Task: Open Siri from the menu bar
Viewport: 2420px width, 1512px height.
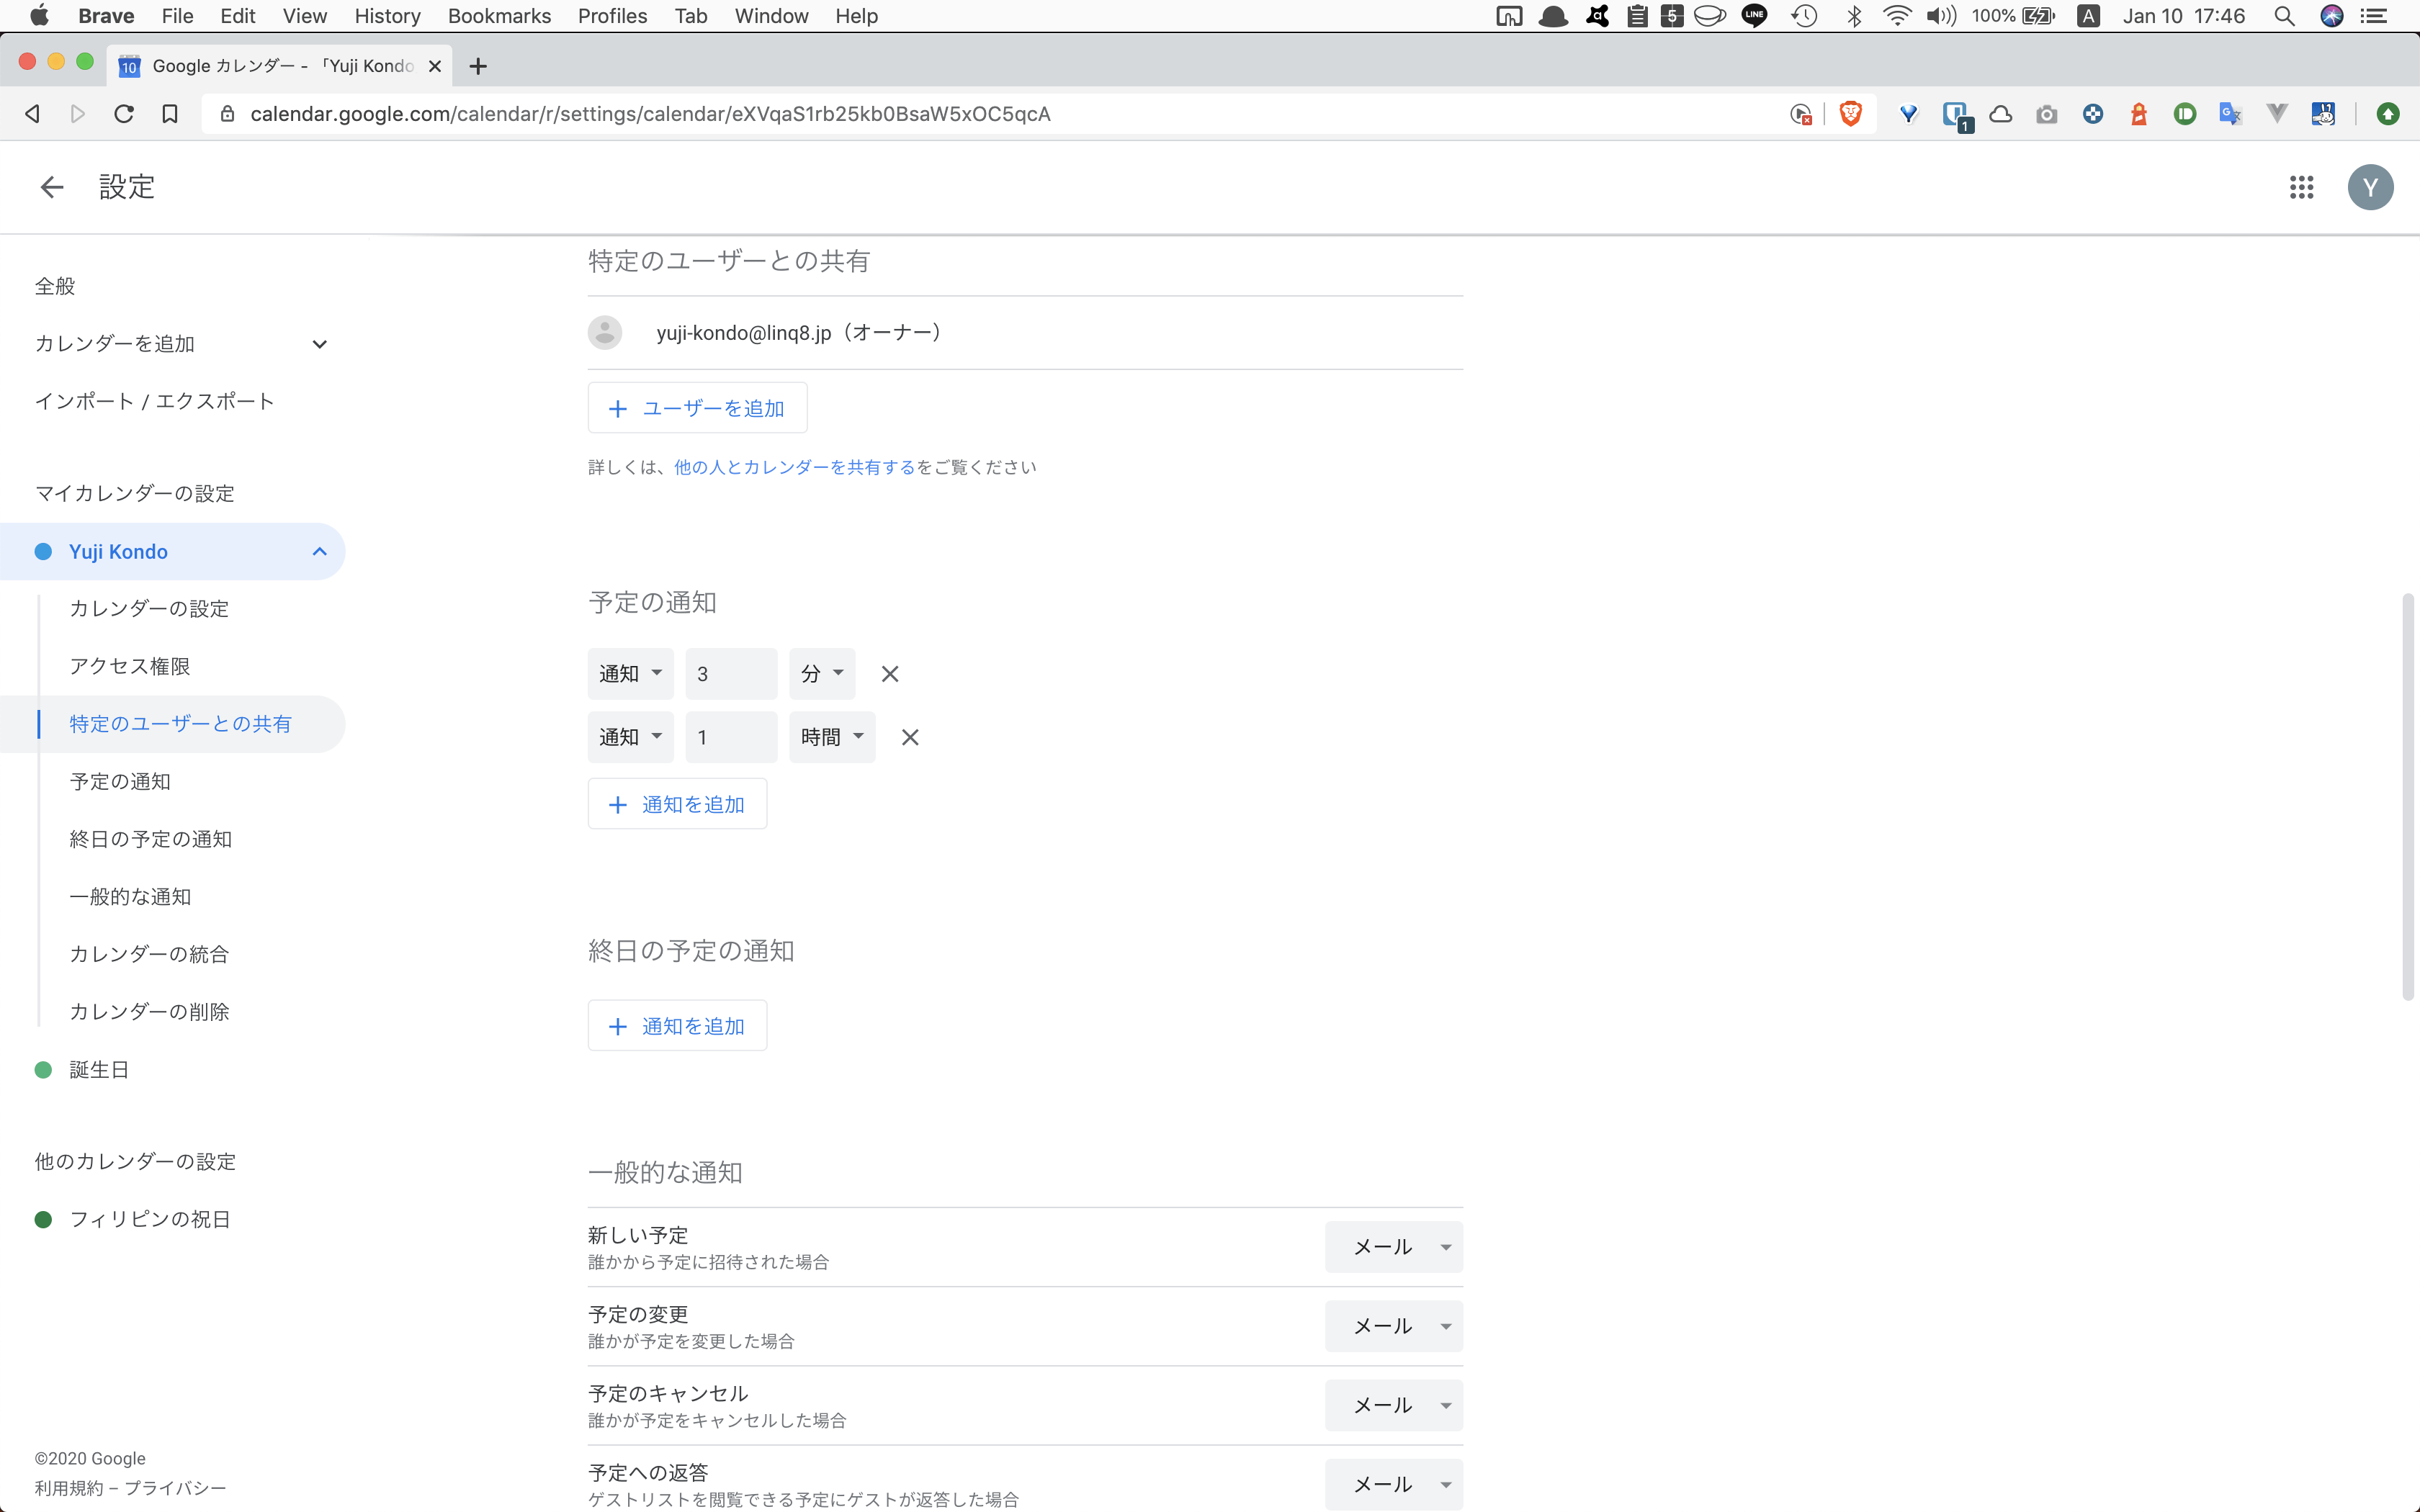Action: pyautogui.click(x=2331, y=15)
